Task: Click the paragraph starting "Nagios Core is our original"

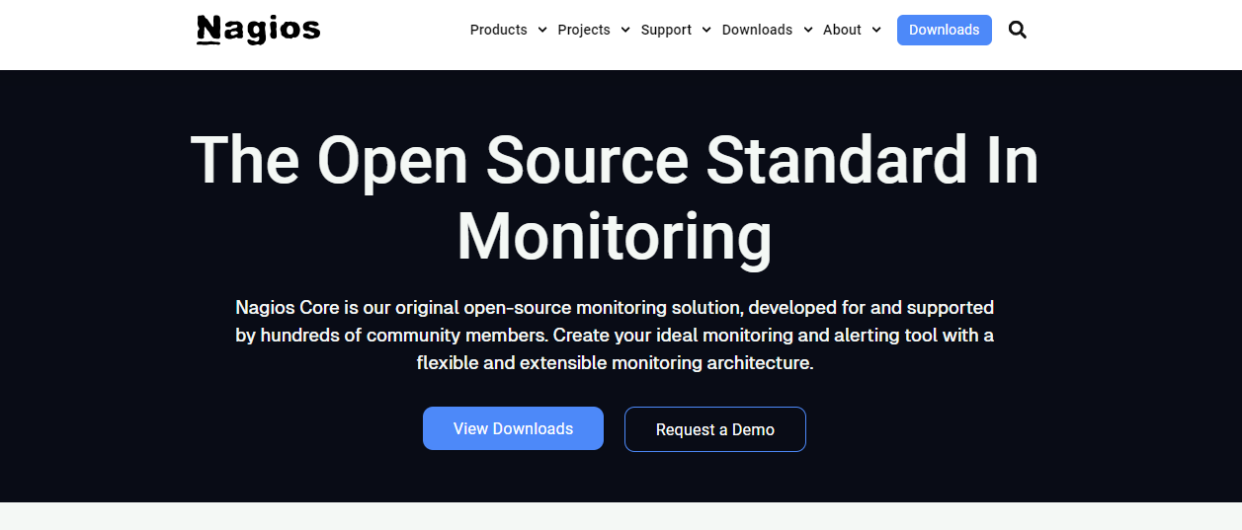Action: click(615, 336)
